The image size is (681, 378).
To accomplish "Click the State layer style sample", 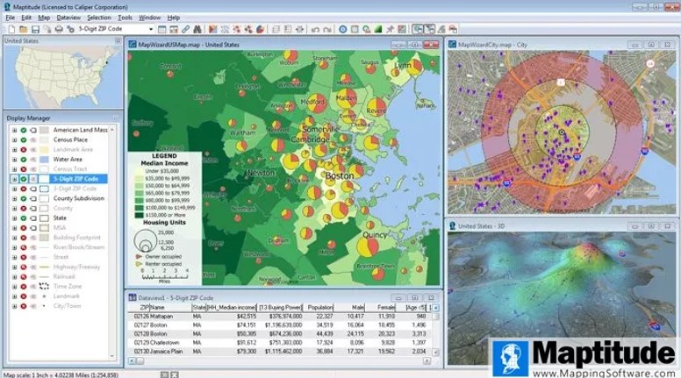I will (x=44, y=218).
